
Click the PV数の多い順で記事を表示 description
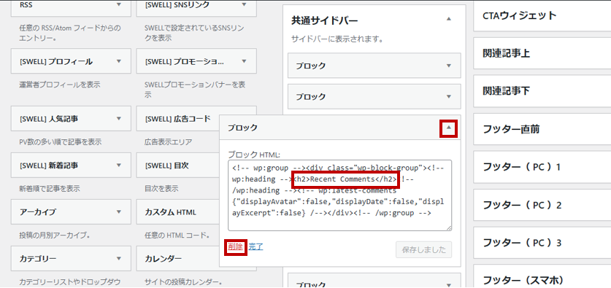pos(61,141)
